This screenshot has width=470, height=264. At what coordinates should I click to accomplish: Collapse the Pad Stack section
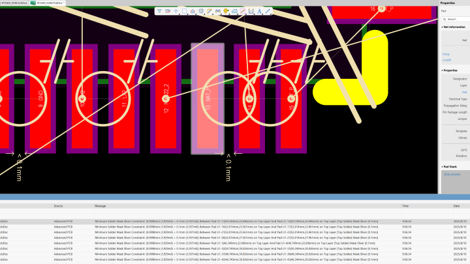tap(442, 166)
